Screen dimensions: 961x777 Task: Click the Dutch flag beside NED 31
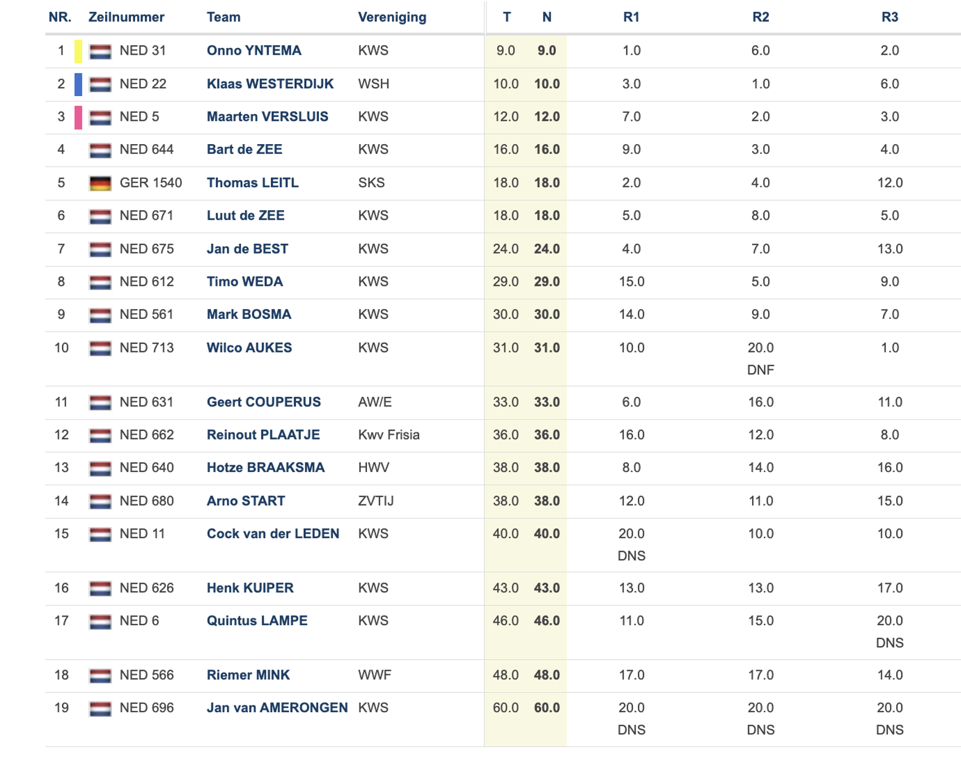[100, 52]
